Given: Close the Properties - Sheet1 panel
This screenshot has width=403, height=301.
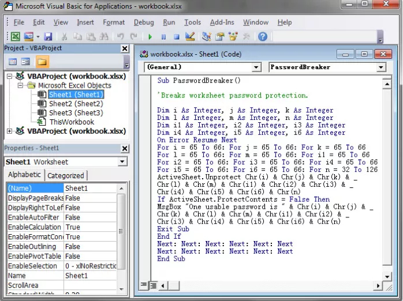Looking at the screenshot, I should (x=125, y=148).
